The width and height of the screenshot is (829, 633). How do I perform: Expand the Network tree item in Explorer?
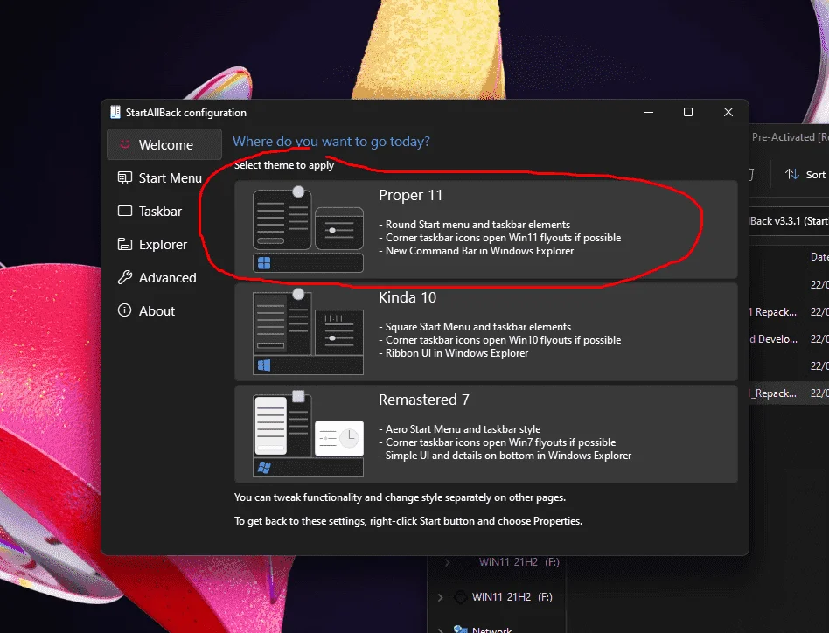click(441, 630)
